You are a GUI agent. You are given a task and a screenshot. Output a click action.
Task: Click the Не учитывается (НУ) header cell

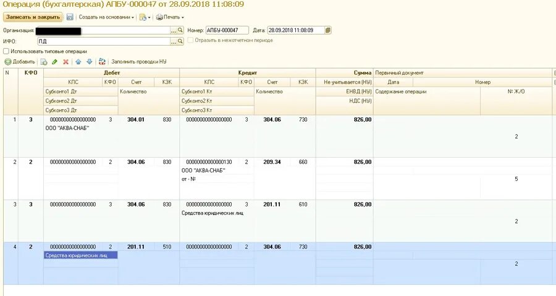click(344, 82)
